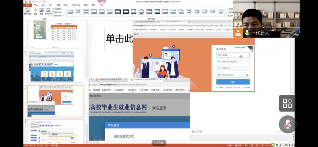Viewport: 318px width, 147px height.
Task: Open the File (文件) tab
Action: click(27, 5)
